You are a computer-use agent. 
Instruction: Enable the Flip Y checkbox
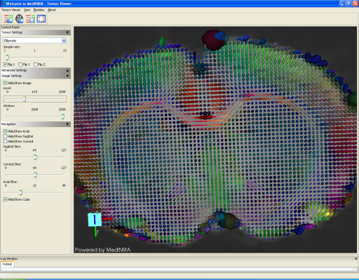20,65
